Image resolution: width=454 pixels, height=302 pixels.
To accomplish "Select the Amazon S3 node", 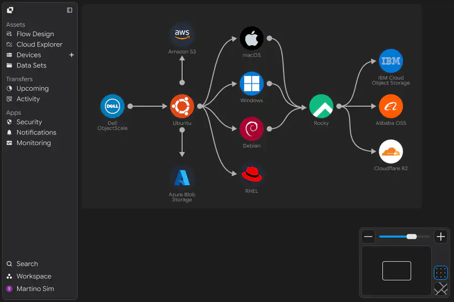I will pos(182,35).
